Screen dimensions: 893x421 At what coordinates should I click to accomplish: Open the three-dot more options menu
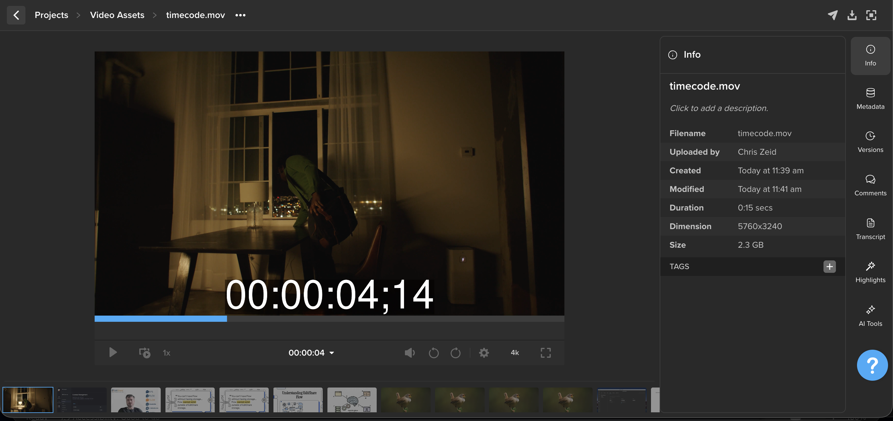point(240,15)
